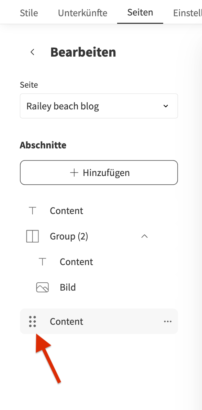Click the back arrow beside Bearbeiten
This screenshot has height=410, width=202.
[32, 52]
